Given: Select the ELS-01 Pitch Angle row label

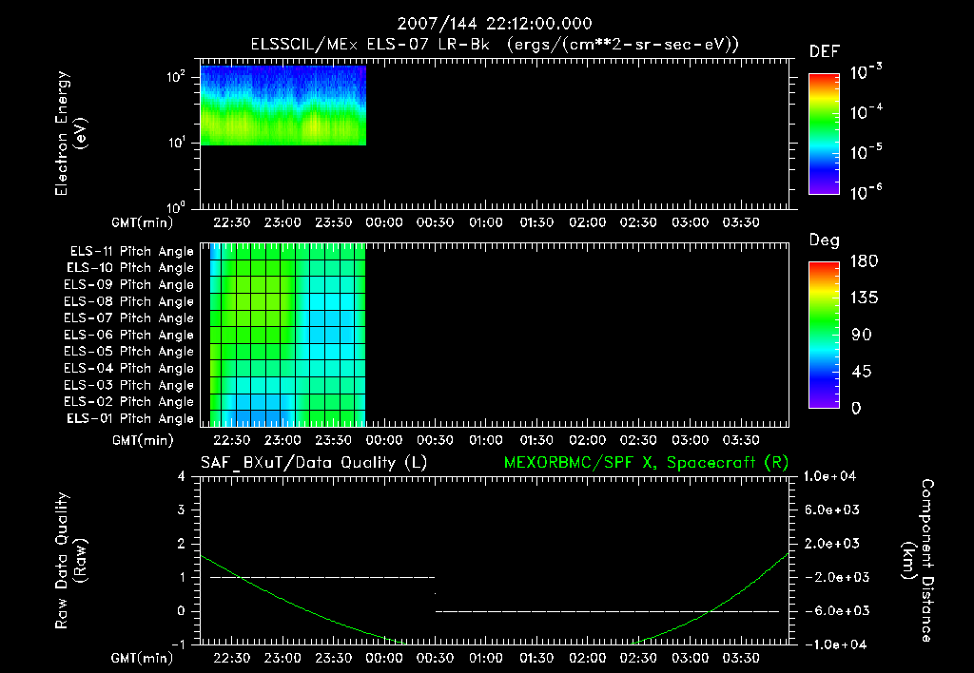Looking at the screenshot, I should click(x=129, y=418).
